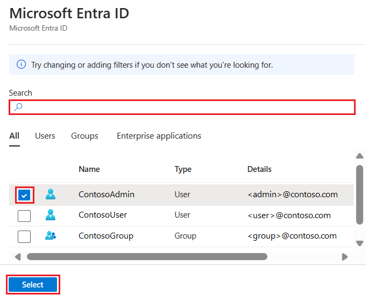Screen dimensions: 368x302
Task: Uncheck the ContosoAdmin checkbox
Action: (24, 195)
